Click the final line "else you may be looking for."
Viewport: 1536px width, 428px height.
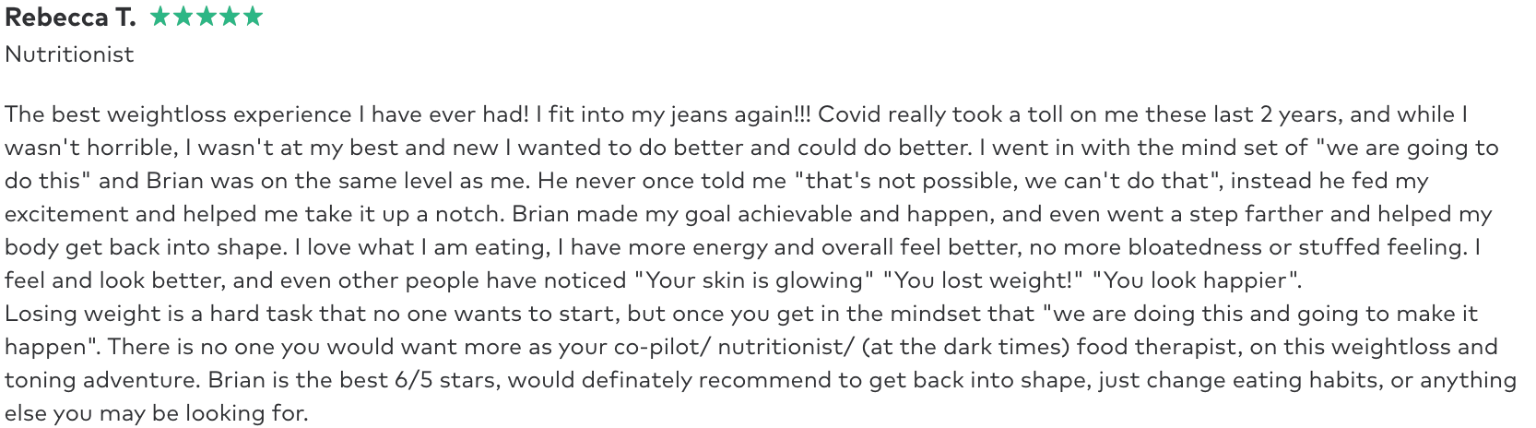(157, 413)
